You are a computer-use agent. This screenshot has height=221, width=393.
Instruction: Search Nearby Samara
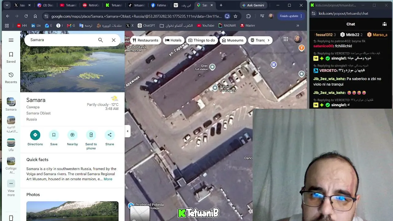72,138
